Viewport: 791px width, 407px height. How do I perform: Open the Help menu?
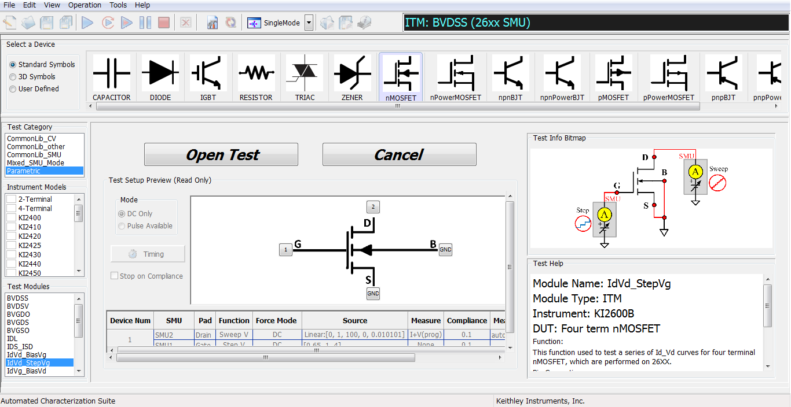142,5
